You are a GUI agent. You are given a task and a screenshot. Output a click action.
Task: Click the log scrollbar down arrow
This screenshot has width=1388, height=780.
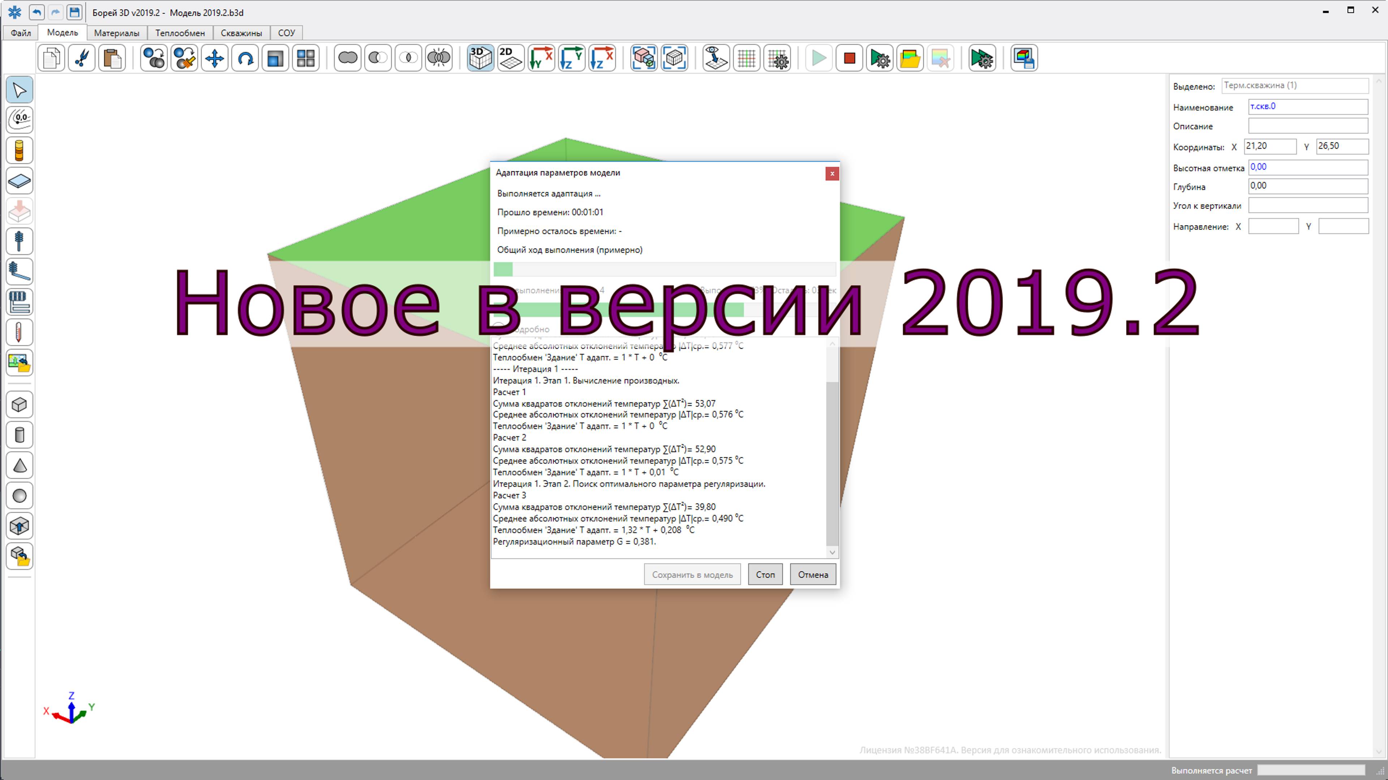click(x=832, y=552)
